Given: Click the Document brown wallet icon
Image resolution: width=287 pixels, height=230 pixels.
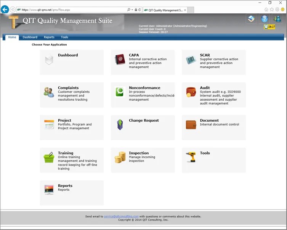Looking at the screenshot, I should [191, 125].
